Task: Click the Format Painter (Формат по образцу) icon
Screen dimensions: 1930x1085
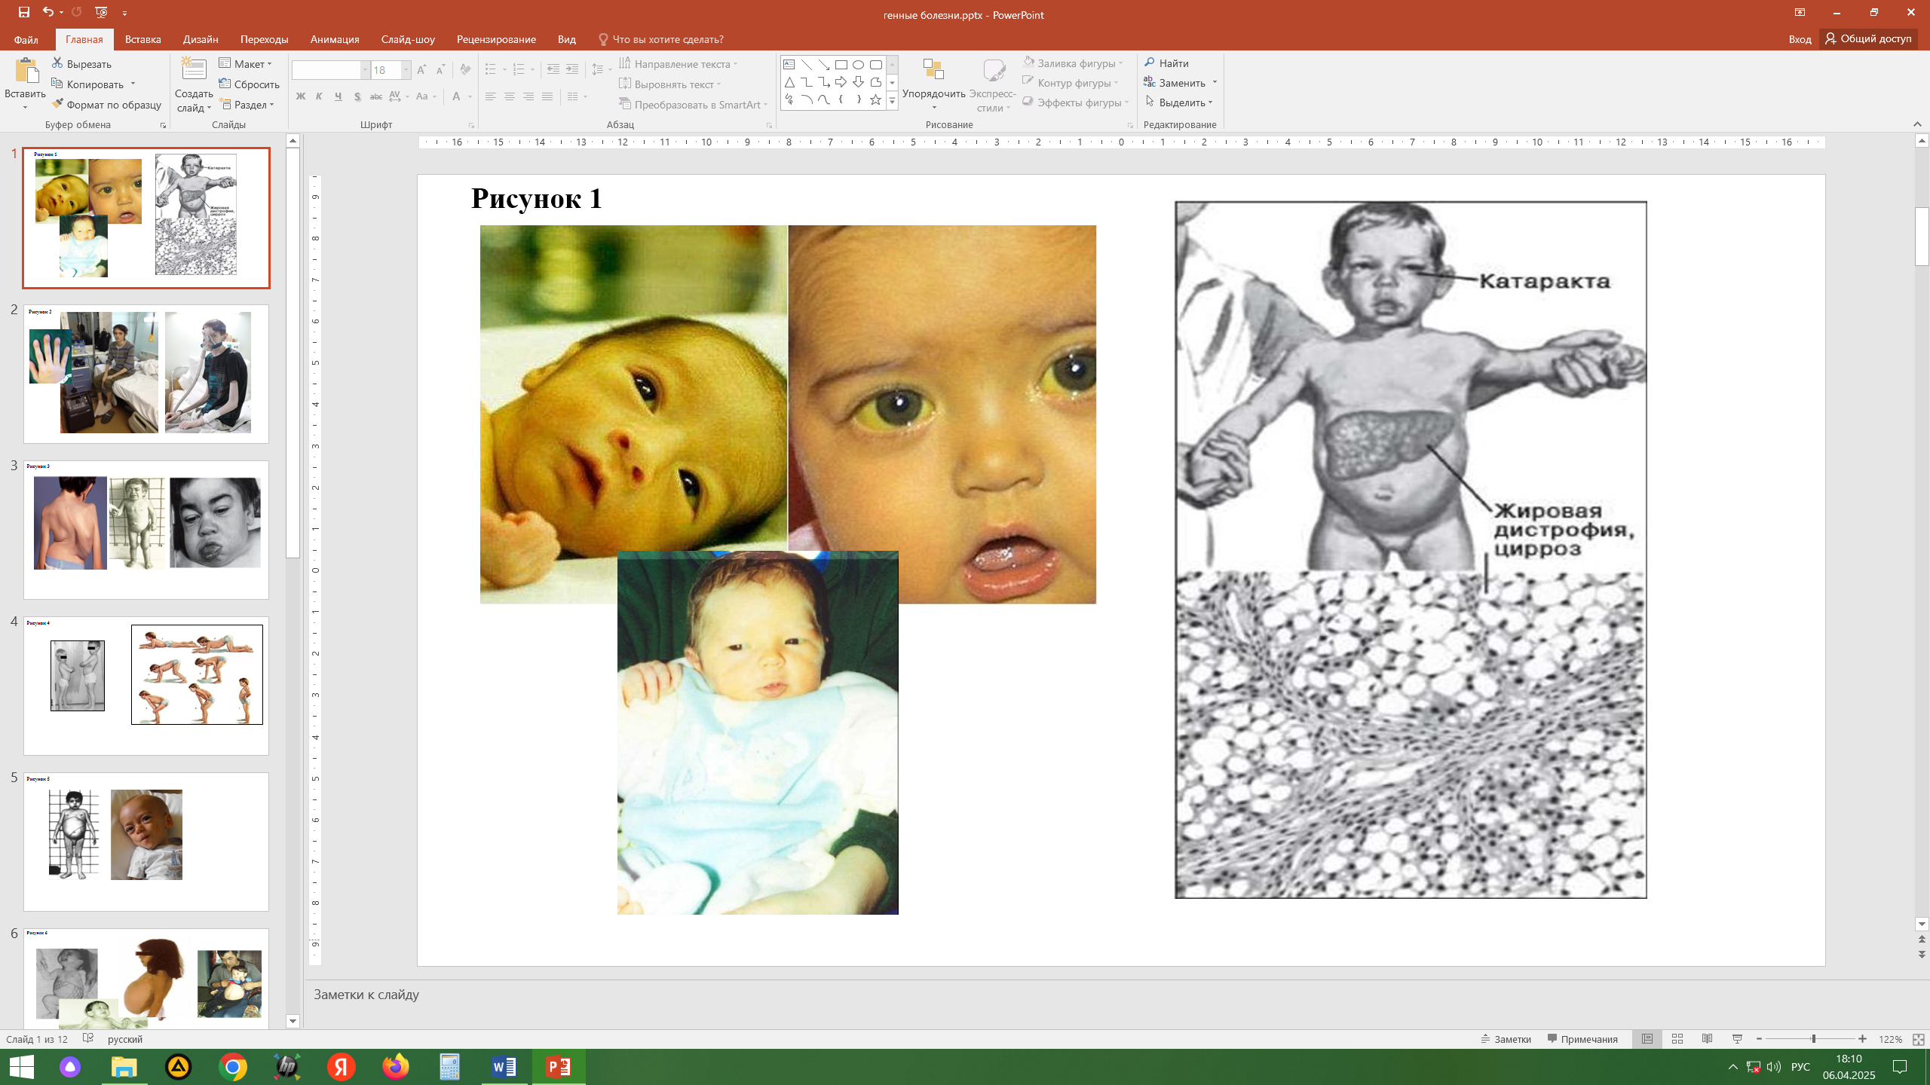Action: [57, 104]
